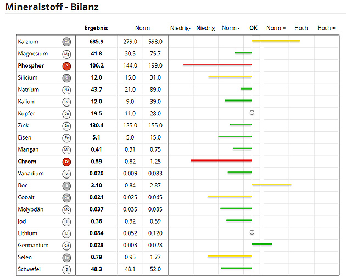Viewport: 346px width, 278px height.
Task: Click the Eisen Fe element icon
Action: (x=66, y=138)
